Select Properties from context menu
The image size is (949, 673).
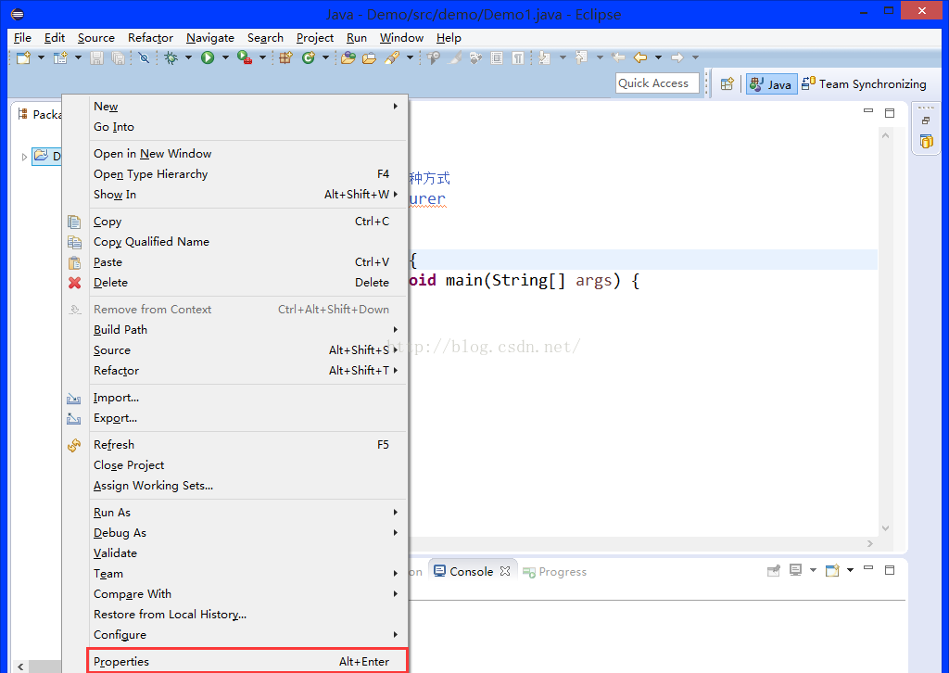pos(247,661)
